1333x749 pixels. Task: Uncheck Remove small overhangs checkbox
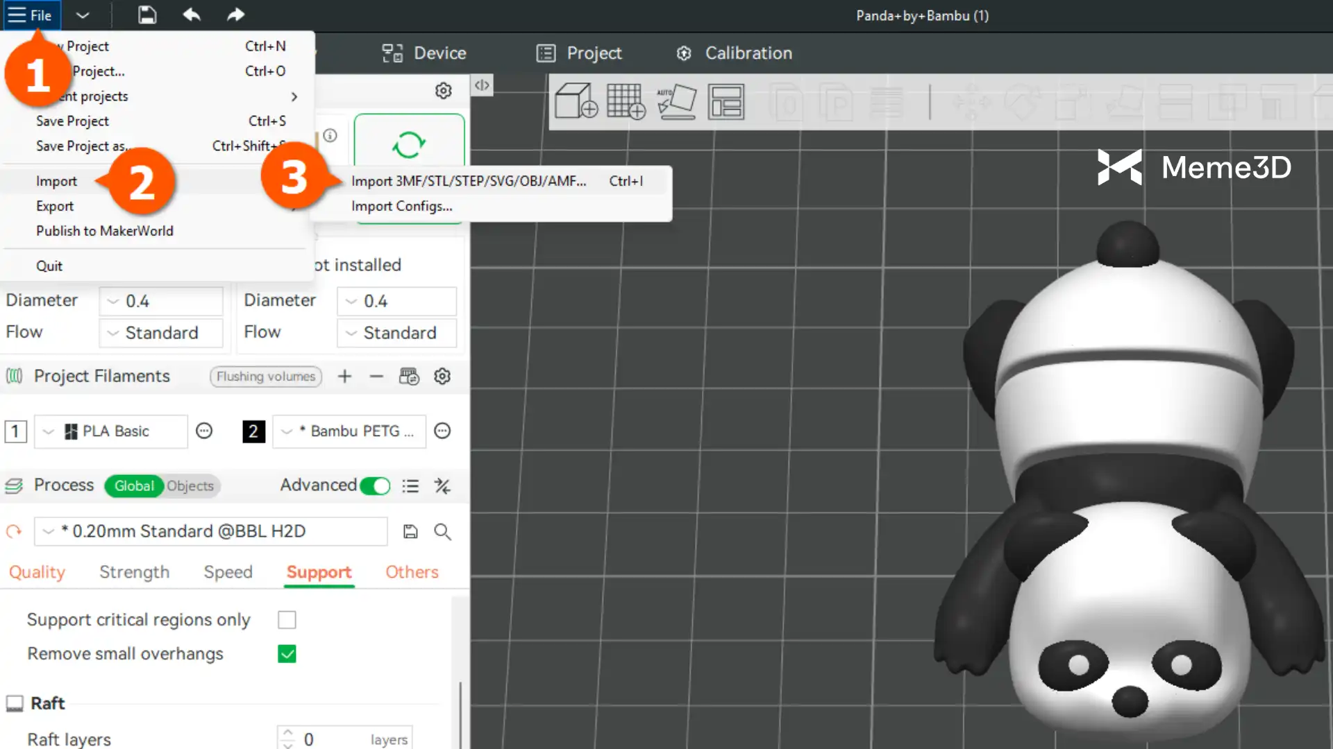pyautogui.click(x=287, y=654)
